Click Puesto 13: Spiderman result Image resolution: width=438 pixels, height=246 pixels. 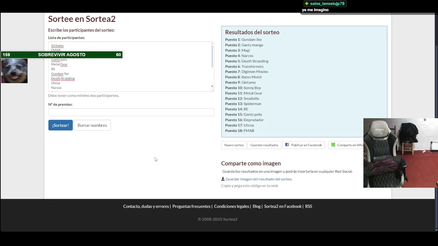(243, 104)
